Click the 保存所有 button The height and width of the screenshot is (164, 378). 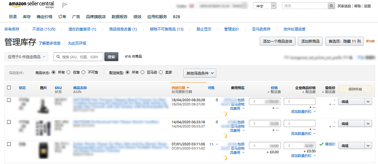click(355, 89)
